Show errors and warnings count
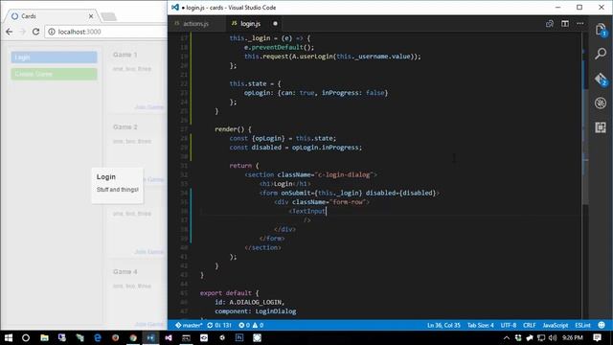 [x=251, y=325]
